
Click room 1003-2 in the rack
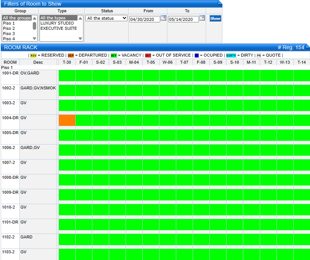tap(9, 103)
